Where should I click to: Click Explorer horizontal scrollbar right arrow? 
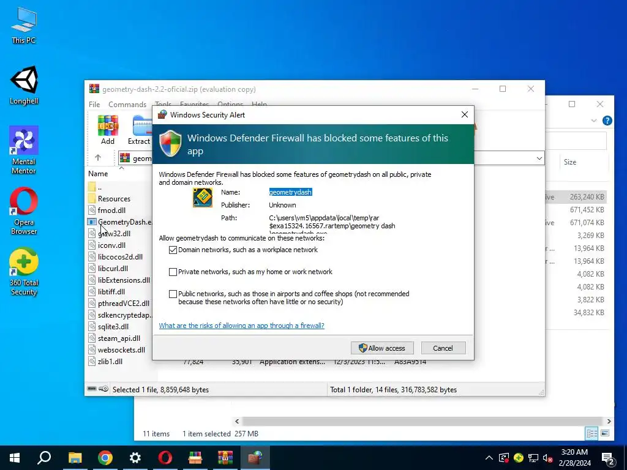tap(609, 421)
